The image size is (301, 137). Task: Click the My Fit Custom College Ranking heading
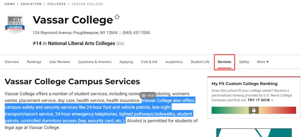pyautogui.click(x=244, y=84)
